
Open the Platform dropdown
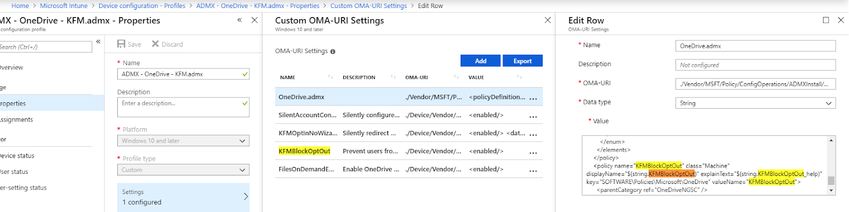[x=183, y=141]
